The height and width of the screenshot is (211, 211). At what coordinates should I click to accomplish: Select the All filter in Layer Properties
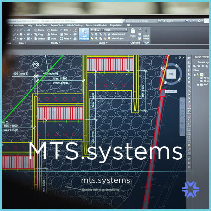click(x=202, y=74)
